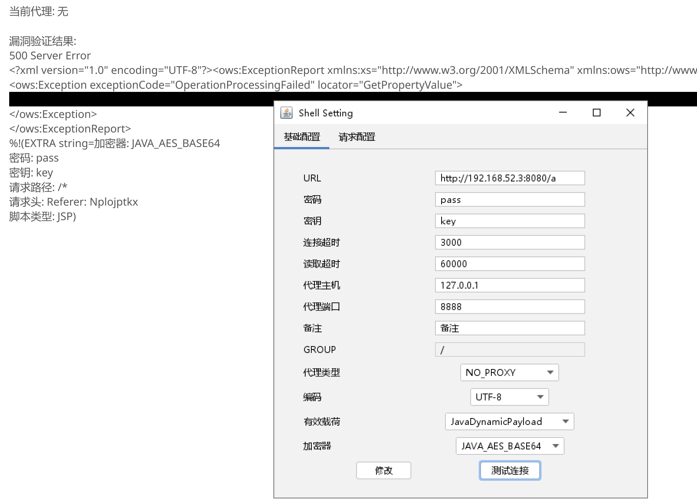
Task: Click the 备注 text field
Action: 510,328
